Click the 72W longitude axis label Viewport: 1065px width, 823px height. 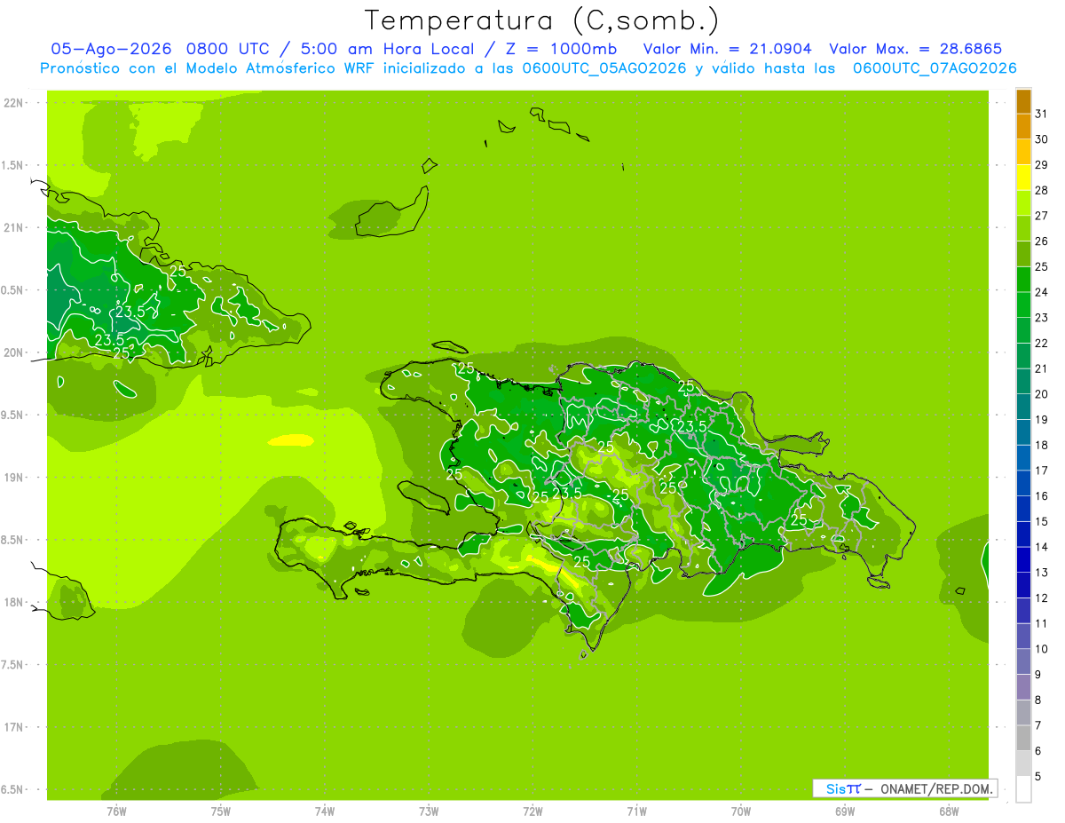(x=532, y=811)
